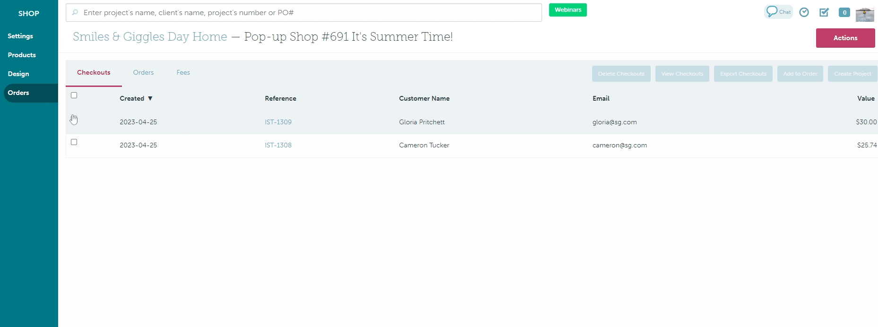
Task: Focus the project search input field
Action: (307, 13)
